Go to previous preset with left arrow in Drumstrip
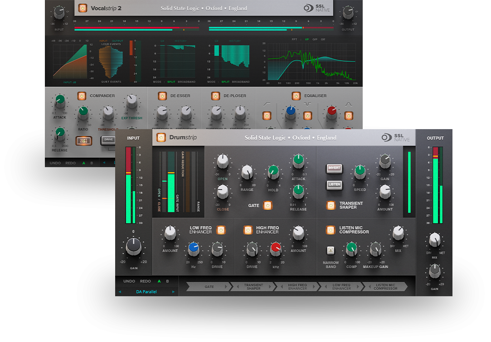491x342 pixels. (120, 292)
